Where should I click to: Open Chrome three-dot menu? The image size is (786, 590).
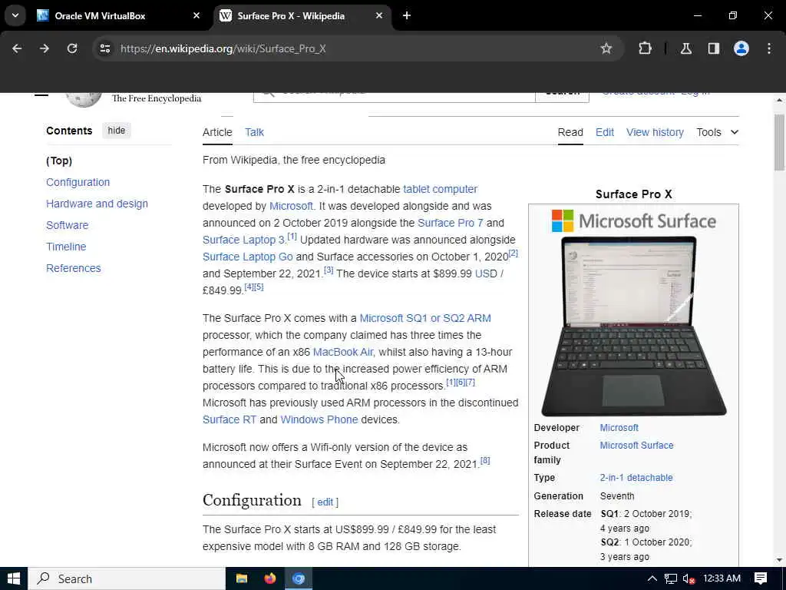click(x=769, y=48)
